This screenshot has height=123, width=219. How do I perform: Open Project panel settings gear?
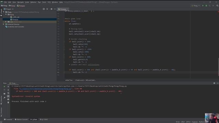click(x=51, y=9)
